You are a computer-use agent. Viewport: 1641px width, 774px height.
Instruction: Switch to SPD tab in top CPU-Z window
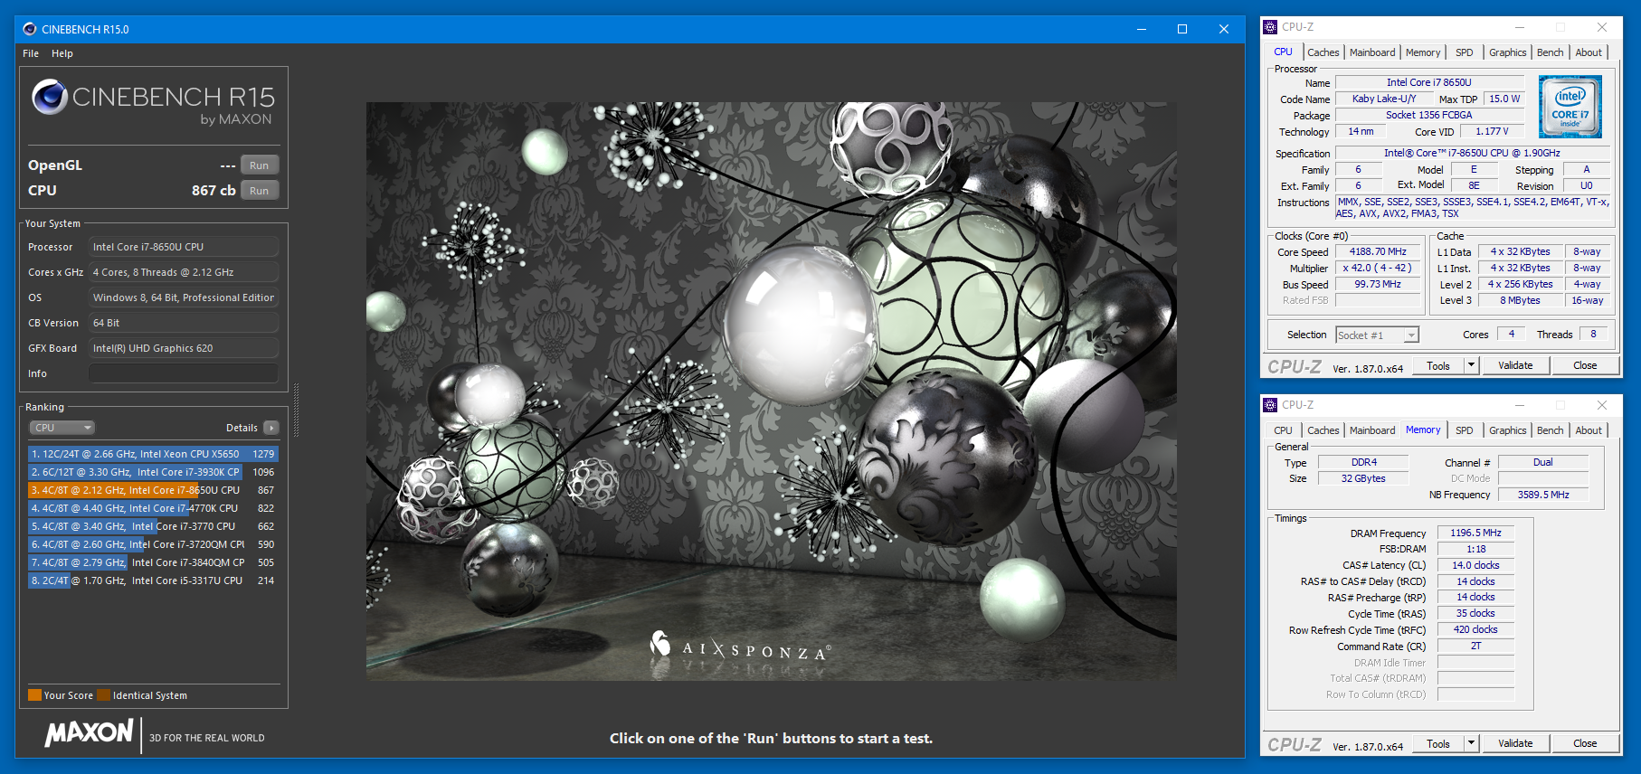pos(1465,52)
